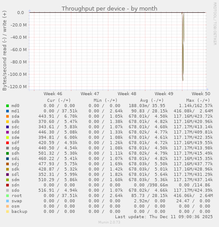Click sdo cur value '516.91 / 4.94k'

coord(58,190)
